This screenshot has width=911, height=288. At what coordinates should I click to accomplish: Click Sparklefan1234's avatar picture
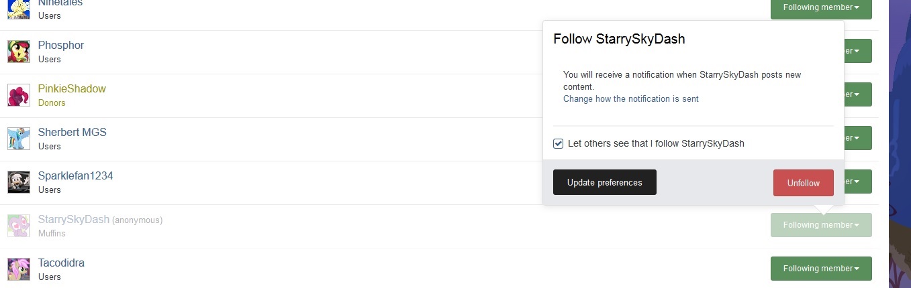tap(19, 182)
